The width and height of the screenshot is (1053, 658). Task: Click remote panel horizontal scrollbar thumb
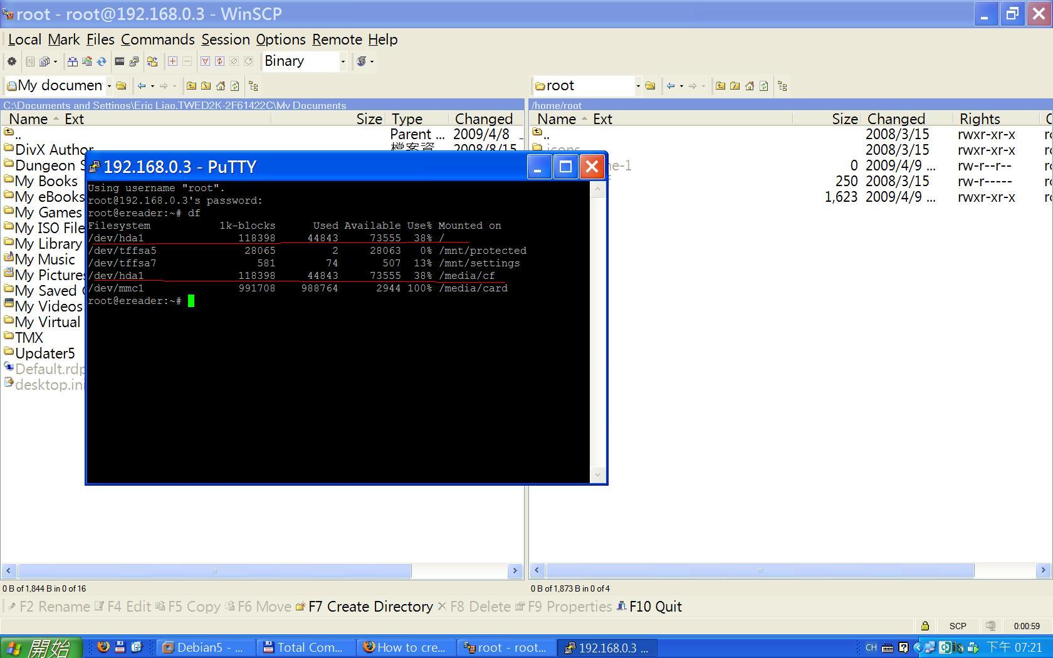coord(760,571)
